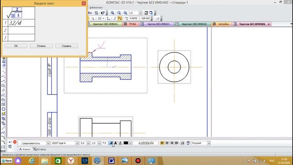Click the black text color swatch
The height and width of the screenshot is (165, 293).
(126, 143)
